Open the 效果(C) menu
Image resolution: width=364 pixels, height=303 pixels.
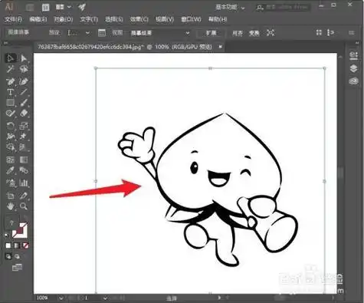tap(139, 19)
